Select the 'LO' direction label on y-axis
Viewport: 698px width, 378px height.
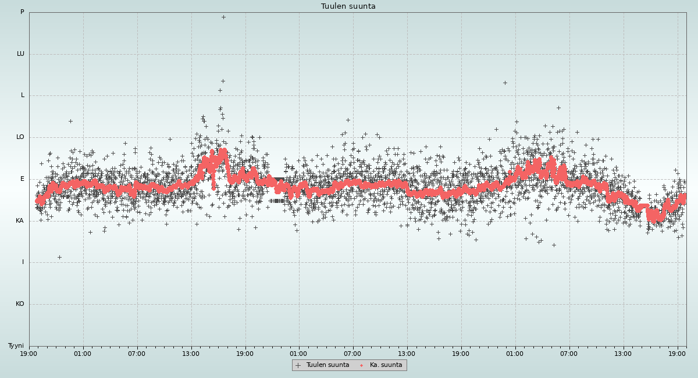pyautogui.click(x=20, y=137)
